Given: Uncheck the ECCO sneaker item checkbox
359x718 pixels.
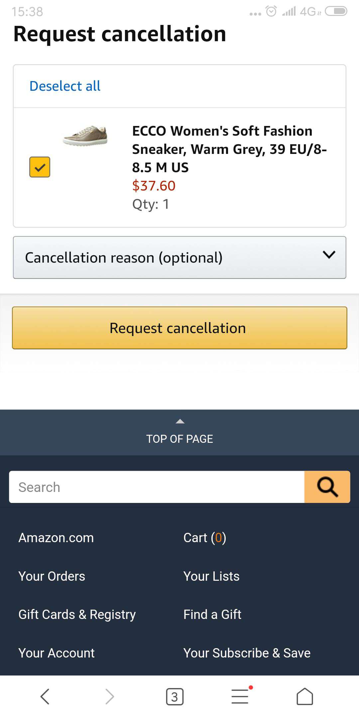Looking at the screenshot, I should pos(40,167).
